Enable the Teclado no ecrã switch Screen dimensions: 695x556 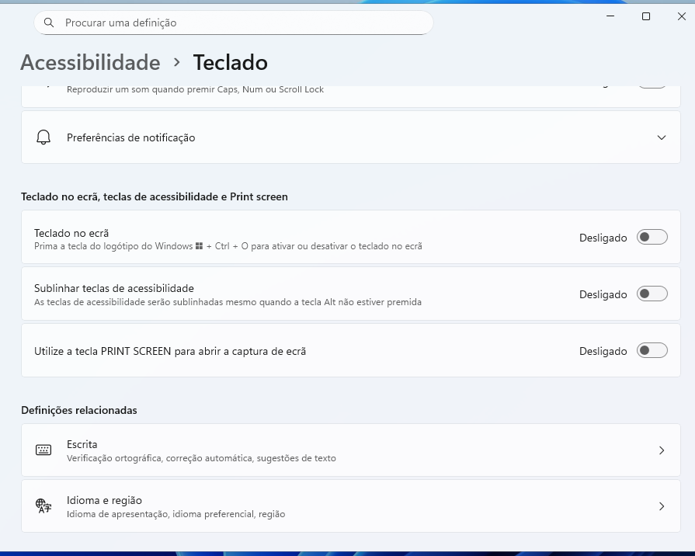652,238
